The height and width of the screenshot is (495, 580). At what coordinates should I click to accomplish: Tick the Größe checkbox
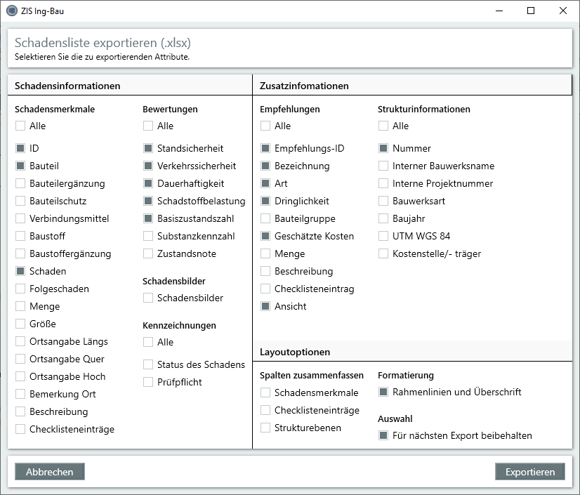[20, 324]
